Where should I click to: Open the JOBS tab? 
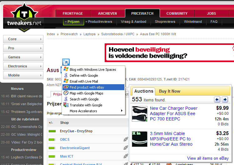tap(212, 13)
